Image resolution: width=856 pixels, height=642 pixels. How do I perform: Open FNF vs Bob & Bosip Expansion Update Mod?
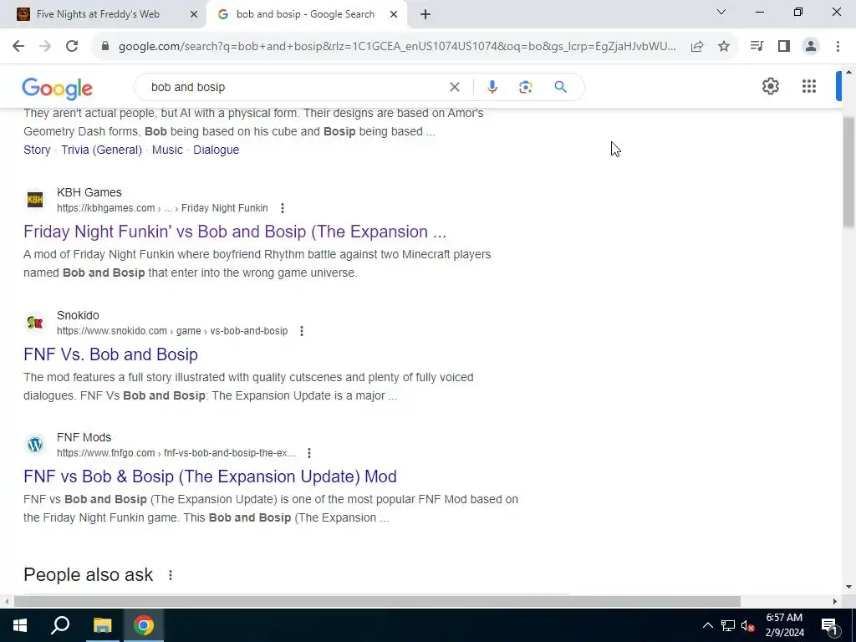point(210,476)
